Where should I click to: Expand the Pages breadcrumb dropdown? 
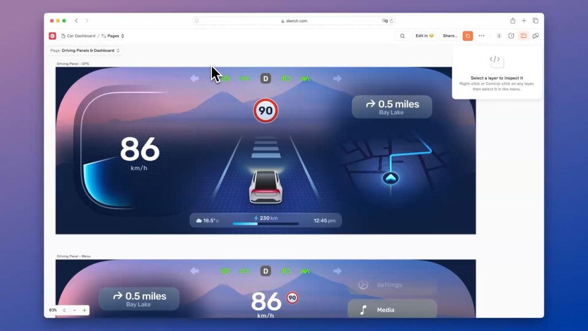(113, 36)
